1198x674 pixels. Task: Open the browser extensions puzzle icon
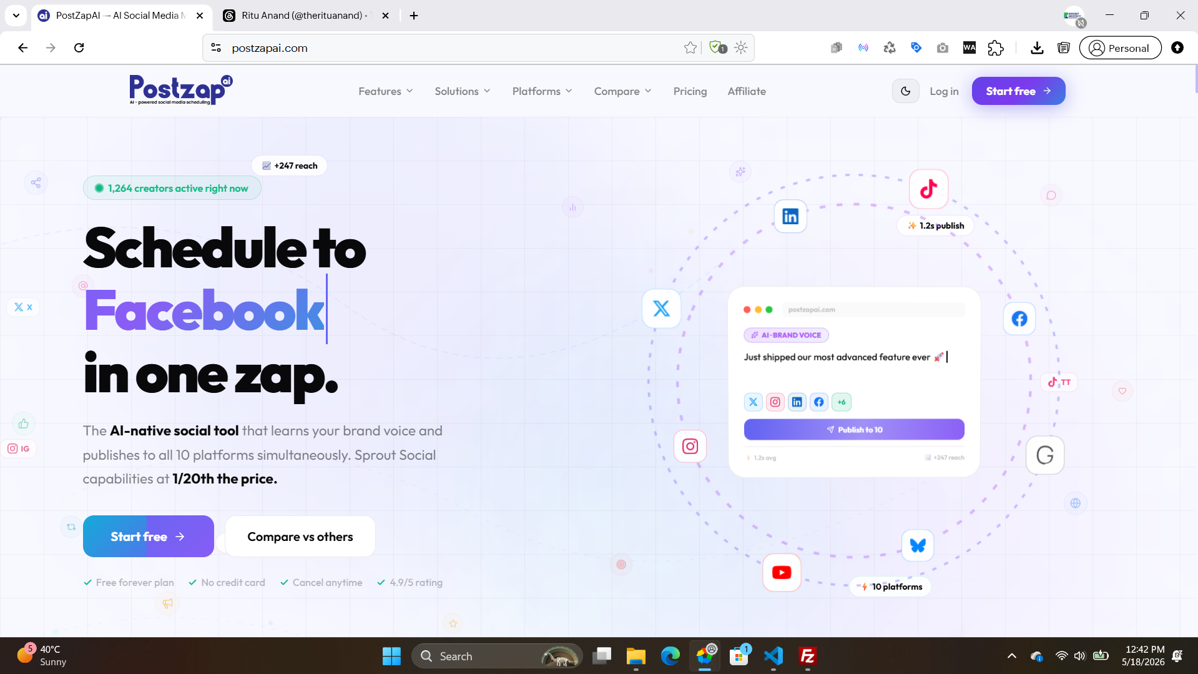(x=996, y=48)
